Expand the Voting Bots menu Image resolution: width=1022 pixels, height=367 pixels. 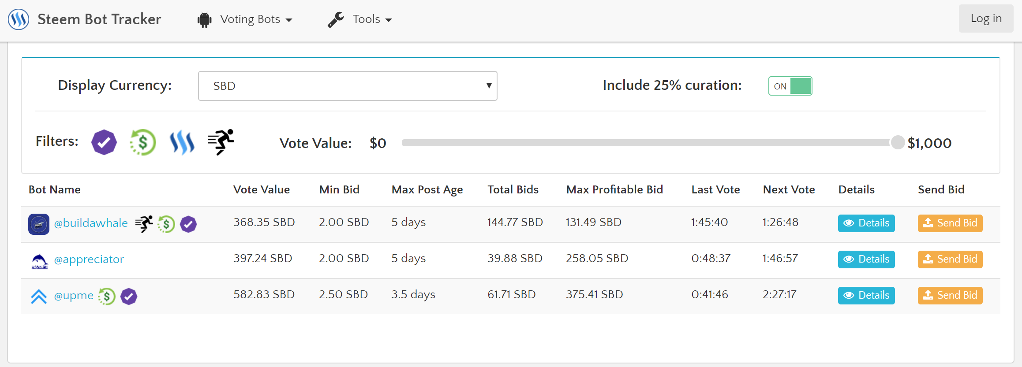256,19
